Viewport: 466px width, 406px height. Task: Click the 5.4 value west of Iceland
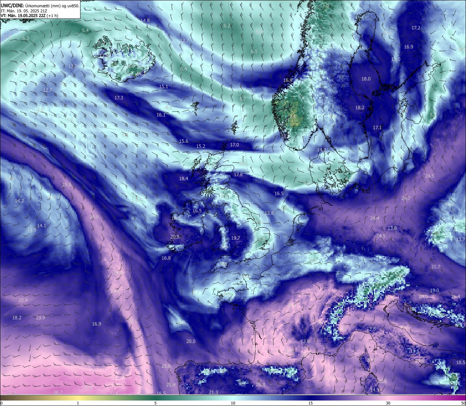click(85, 30)
